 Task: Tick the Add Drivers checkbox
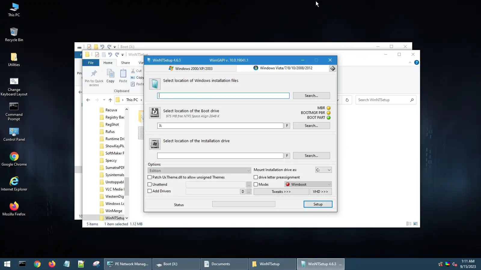pyautogui.click(x=149, y=191)
